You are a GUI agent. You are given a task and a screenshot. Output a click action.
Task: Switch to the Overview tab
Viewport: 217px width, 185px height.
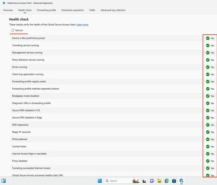tap(8, 10)
